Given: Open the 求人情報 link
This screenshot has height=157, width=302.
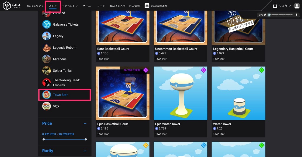Looking at the screenshot, I should coord(134,6).
